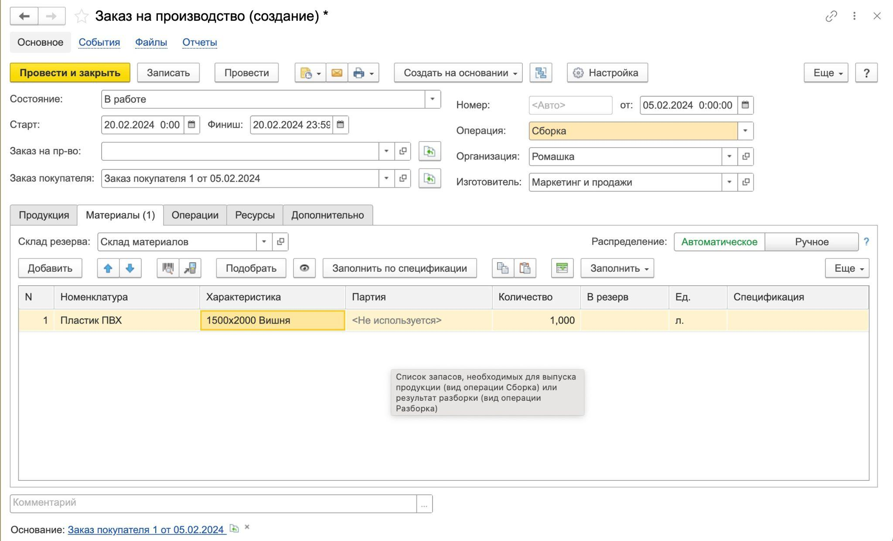Go to the Файлы section

151,42
